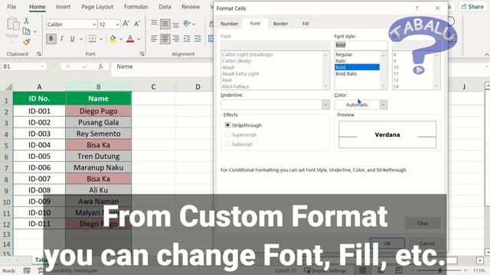The width and height of the screenshot is (490, 275).
Task: Click Middle Align icon
Action: (x=165, y=24)
